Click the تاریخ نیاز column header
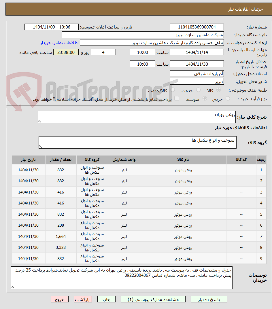The image size is (272, 309). click(28, 160)
